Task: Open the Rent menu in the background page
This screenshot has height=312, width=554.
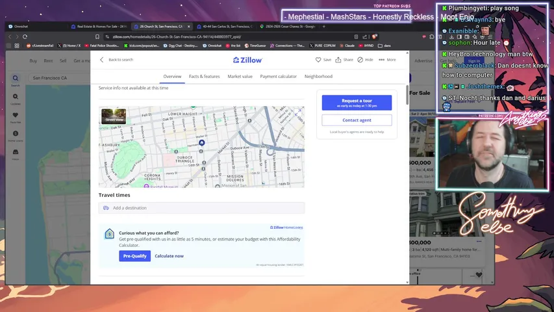Action: click(48, 61)
